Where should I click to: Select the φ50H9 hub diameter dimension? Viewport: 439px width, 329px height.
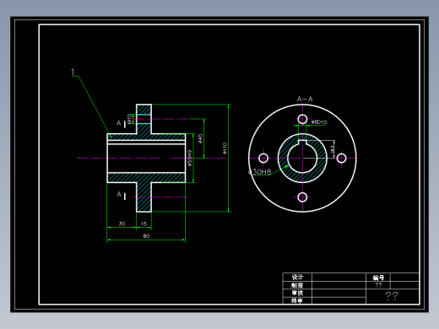(x=190, y=158)
